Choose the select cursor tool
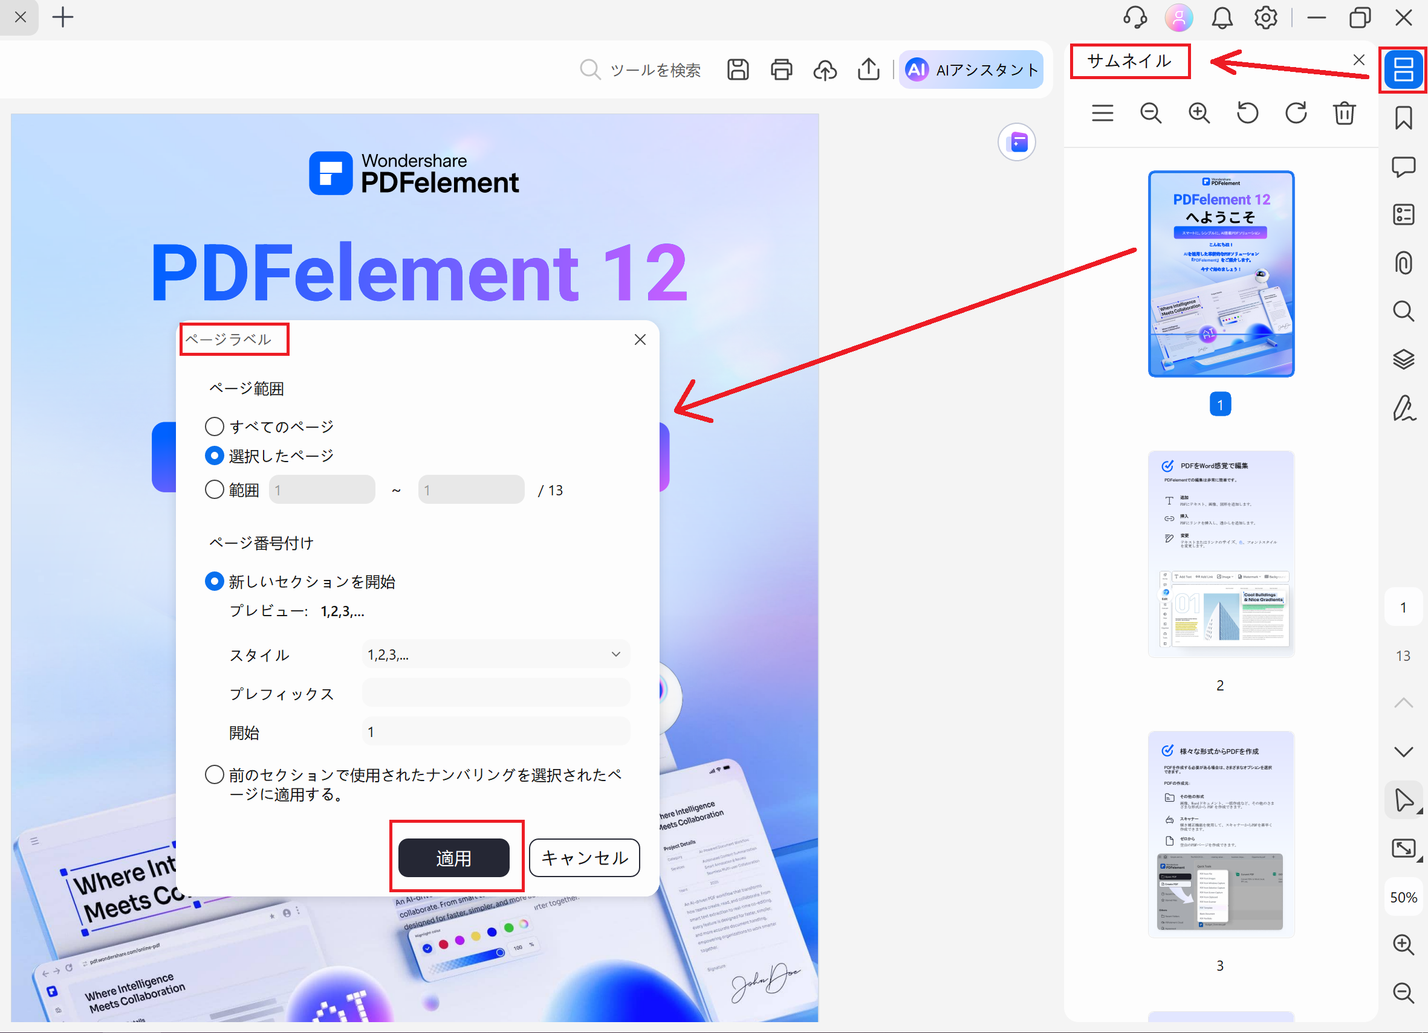Screen dimensions: 1428x1033 (x=1403, y=800)
